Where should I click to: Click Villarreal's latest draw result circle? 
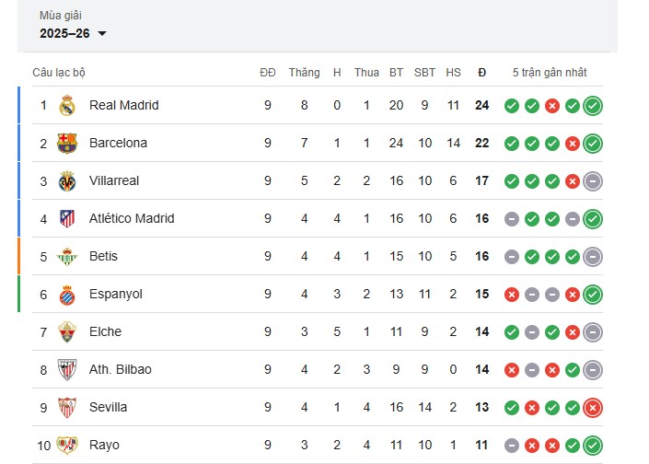click(x=593, y=181)
